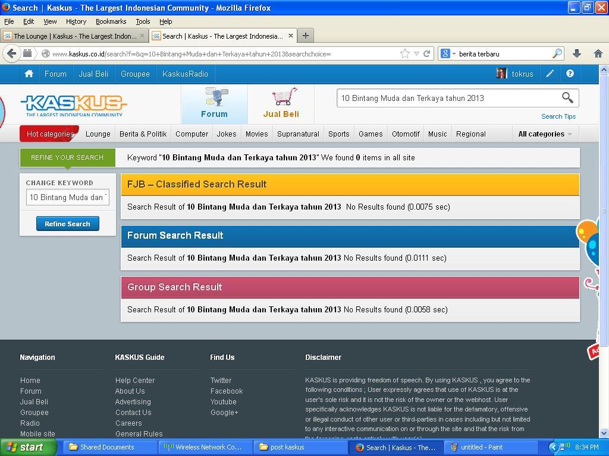Viewport: 609px width, 456px height.
Task: Click the bookmark star in address bar
Action: click(x=404, y=53)
